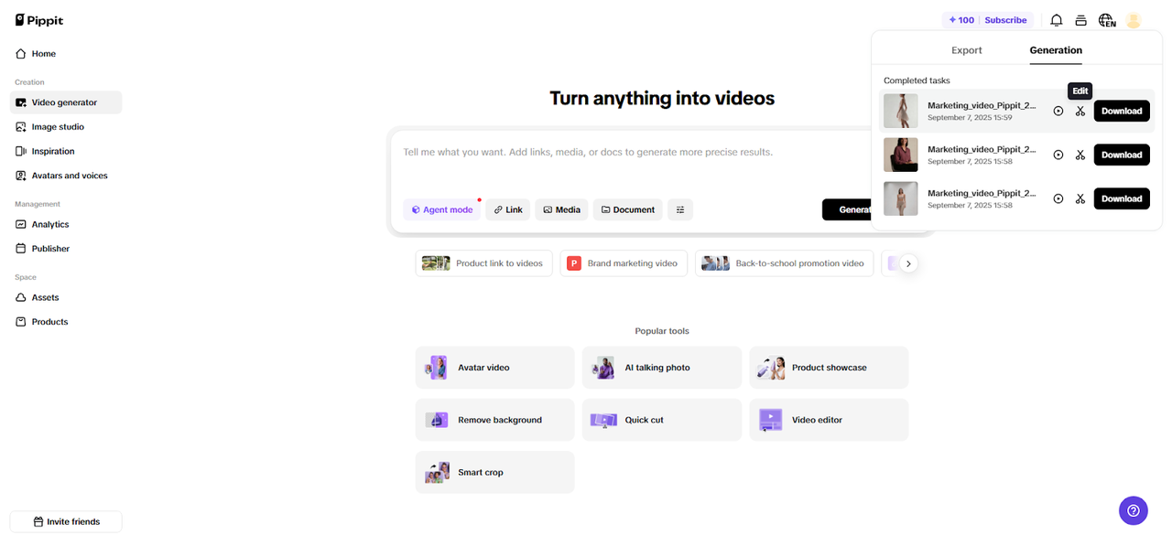Switch to the Generation tab
Viewport: 1172px width, 546px height.
[x=1055, y=50]
